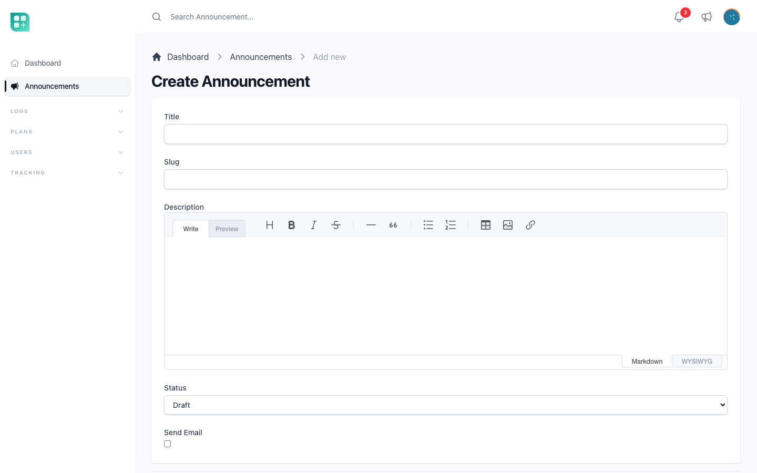This screenshot has width=757, height=473.
Task: Go to Dashboard via the breadcrumb
Action: tap(188, 57)
